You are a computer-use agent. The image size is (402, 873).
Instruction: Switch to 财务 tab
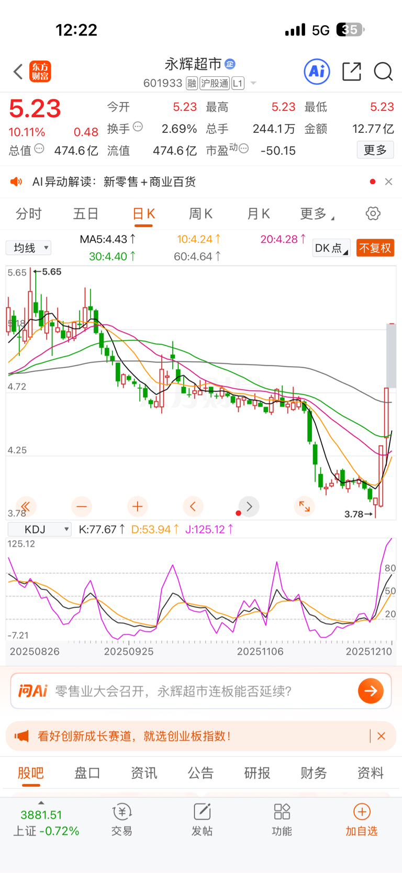(314, 773)
